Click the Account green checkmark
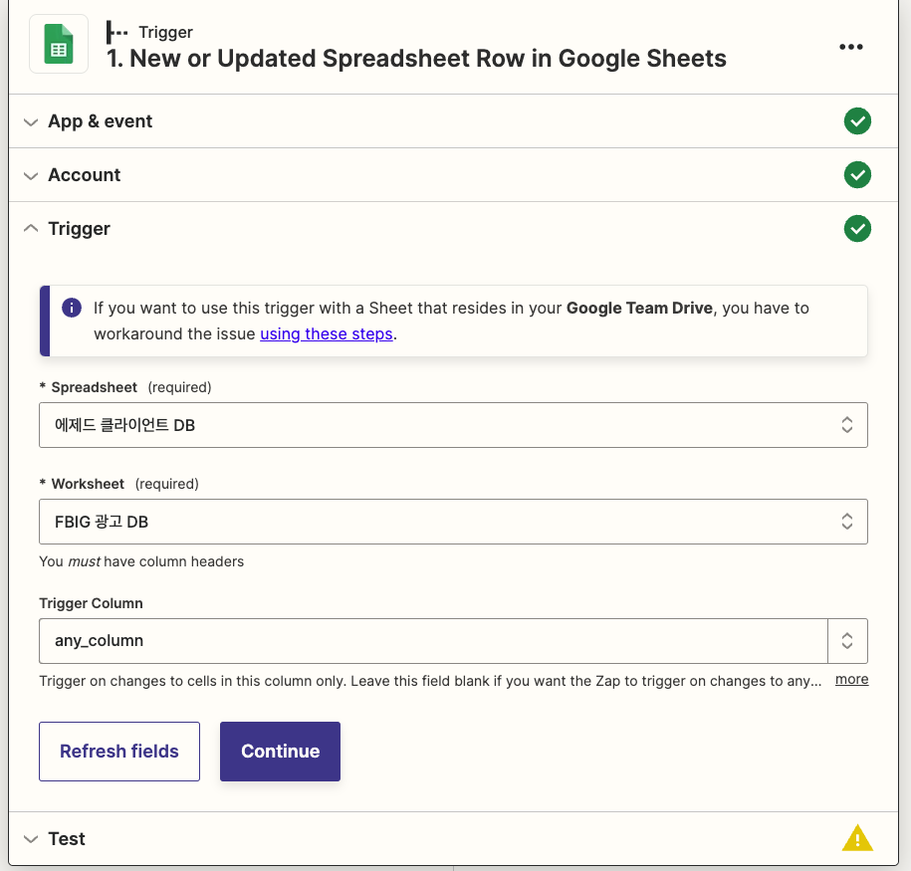Image resolution: width=911 pixels, height=871 pixels. [857, 175]
